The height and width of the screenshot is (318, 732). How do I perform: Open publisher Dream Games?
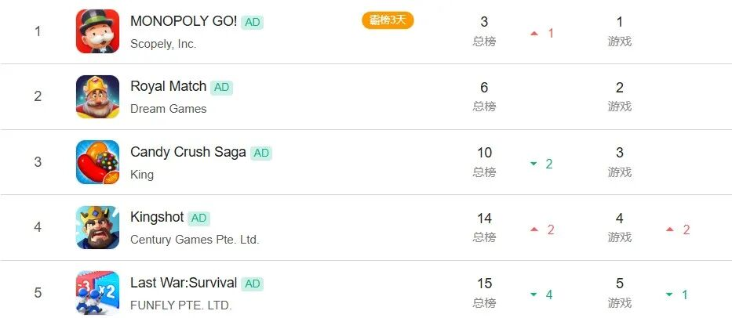[169, 109]
